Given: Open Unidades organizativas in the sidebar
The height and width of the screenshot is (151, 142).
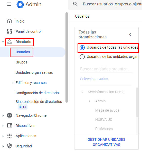Looking at the screenshot, I should (x=34, y=72).
